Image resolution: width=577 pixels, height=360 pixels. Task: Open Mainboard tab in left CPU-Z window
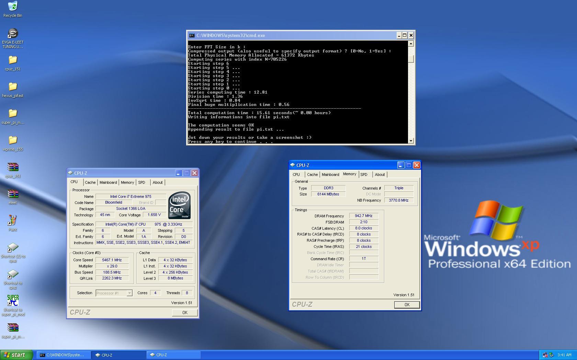pos(108,182)
